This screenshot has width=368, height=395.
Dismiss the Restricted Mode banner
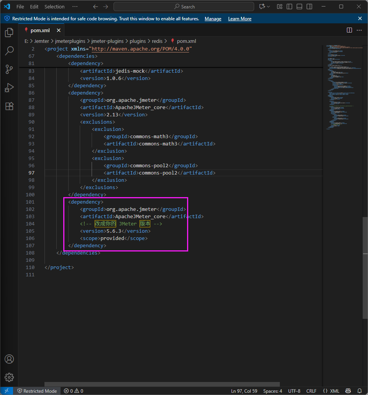[x=360, y=18]
